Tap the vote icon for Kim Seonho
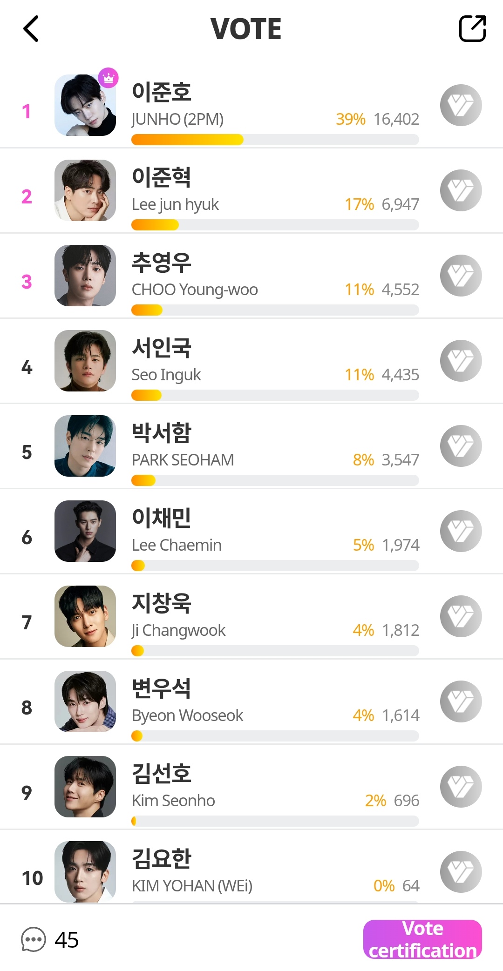 pos(461,787)
